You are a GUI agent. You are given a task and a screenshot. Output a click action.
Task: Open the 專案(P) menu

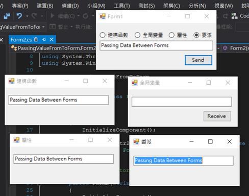20,6
